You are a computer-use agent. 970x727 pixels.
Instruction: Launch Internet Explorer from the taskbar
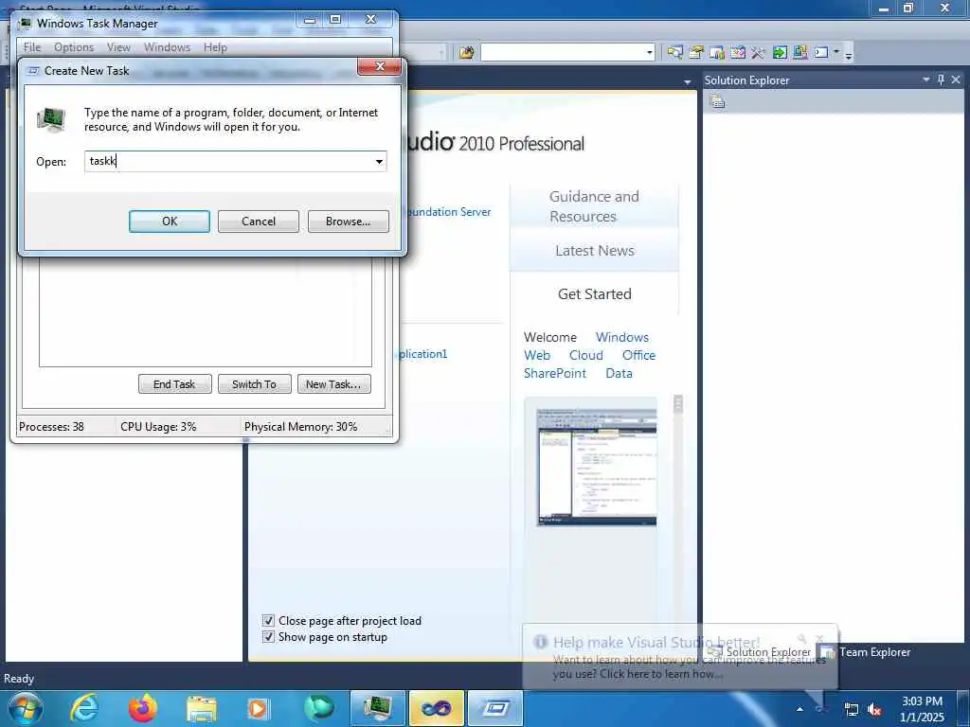click(83, 708)
